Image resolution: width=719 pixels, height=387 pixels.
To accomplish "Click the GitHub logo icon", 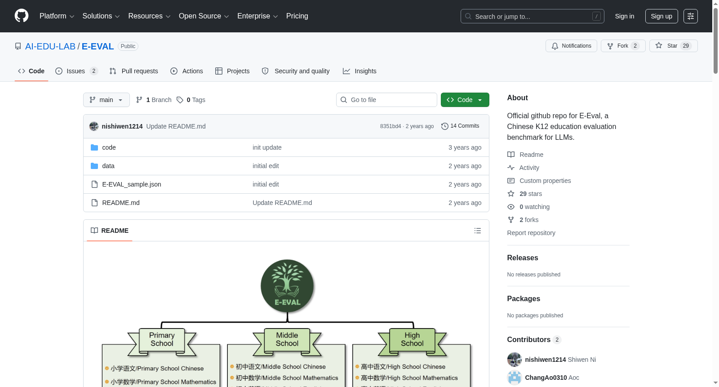I will 22,16.
